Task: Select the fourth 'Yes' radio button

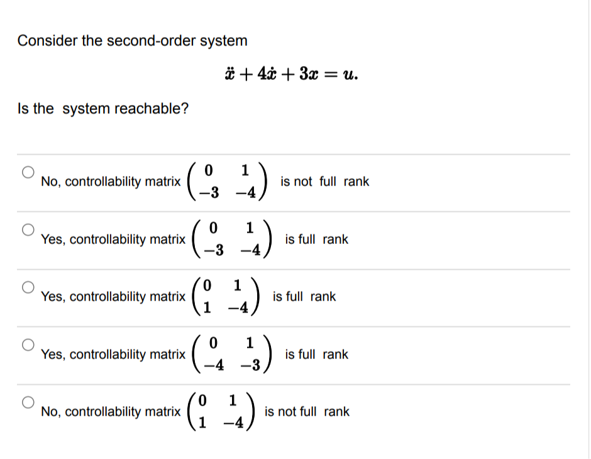Action: [28, 345]
